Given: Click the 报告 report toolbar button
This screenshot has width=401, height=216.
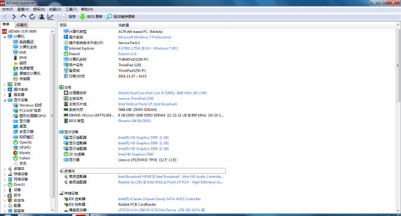Looking at the screenshot, I should 68,16.
